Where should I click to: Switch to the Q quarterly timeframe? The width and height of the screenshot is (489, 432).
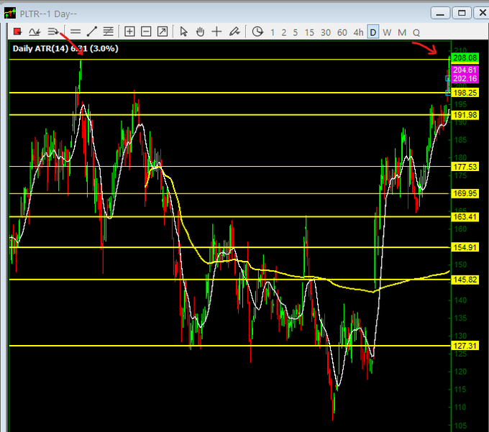point(416,32)
